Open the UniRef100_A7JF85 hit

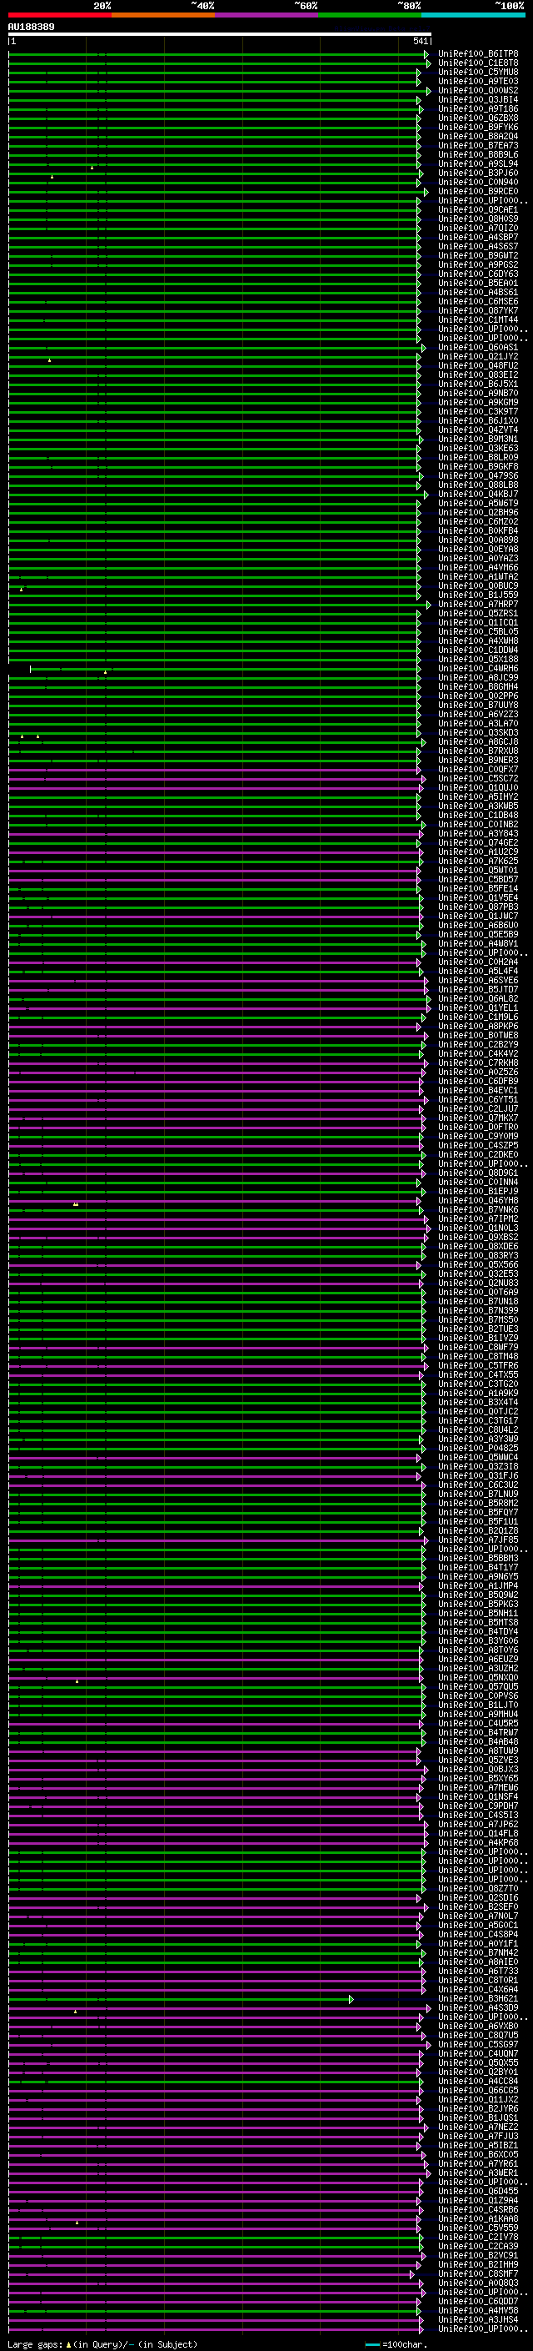[x=478, y=1540]
